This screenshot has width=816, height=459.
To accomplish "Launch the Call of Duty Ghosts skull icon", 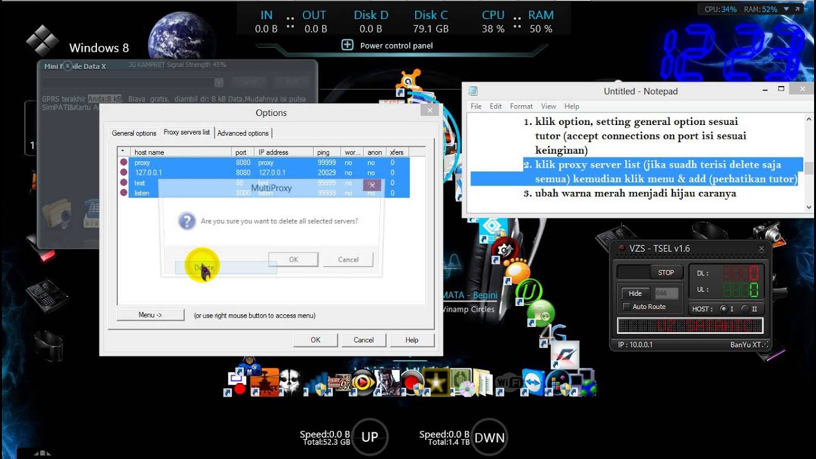I will click(289, 381).
